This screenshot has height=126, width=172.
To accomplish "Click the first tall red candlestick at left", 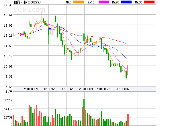I will [13, 43].
